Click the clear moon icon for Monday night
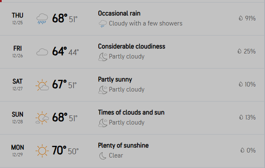This screenshot has height=168, width=265. pyautogui.click(x=102, y=155)
